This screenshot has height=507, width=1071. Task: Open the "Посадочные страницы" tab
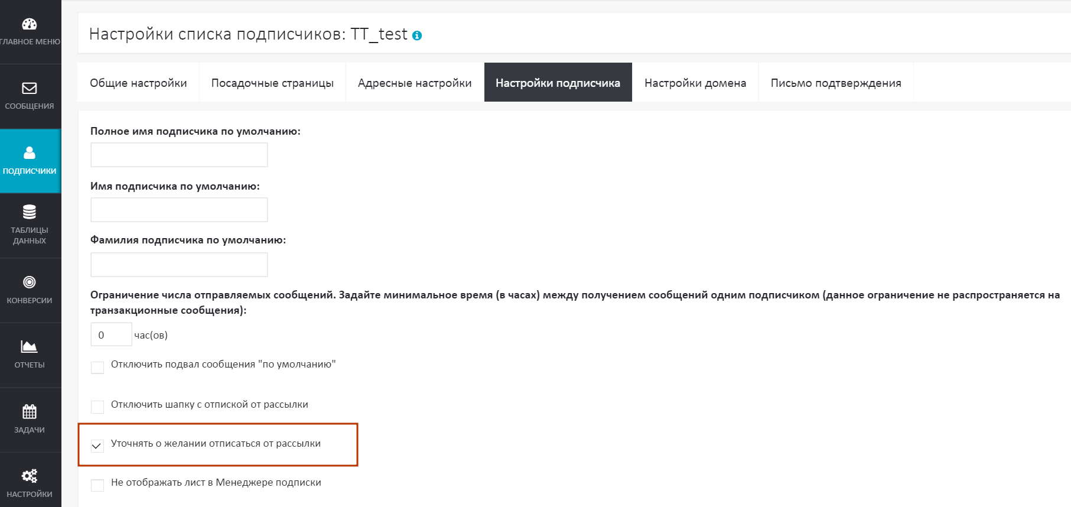[272, 83]
